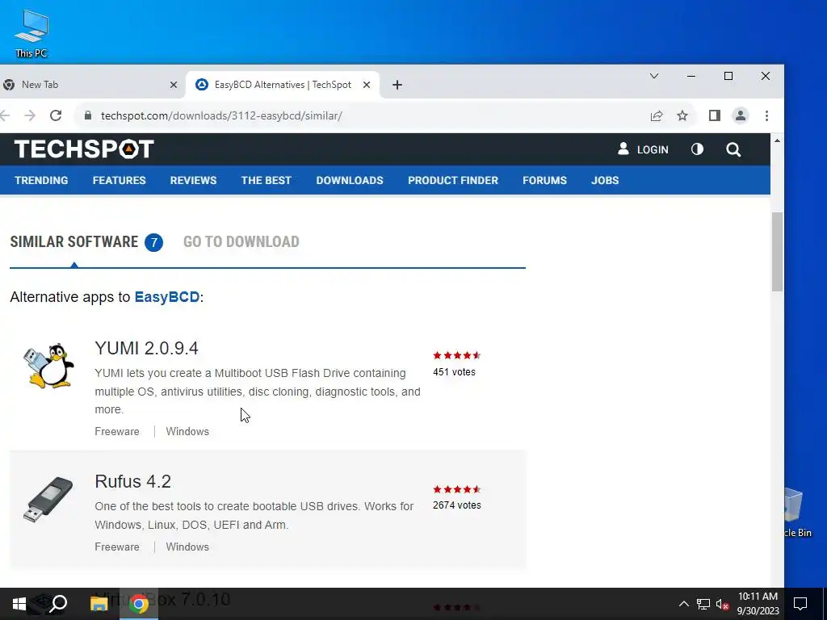Bookmark this page with the star
This screenshot has width=827, height=620.
[x=682, y=115]
